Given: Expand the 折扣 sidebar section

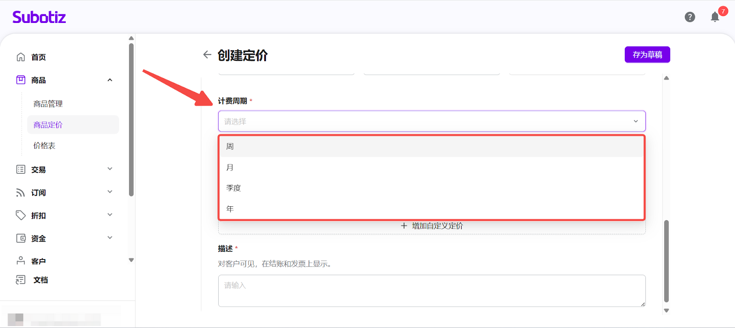Looking at the screenshot, I should click(110, 215).
